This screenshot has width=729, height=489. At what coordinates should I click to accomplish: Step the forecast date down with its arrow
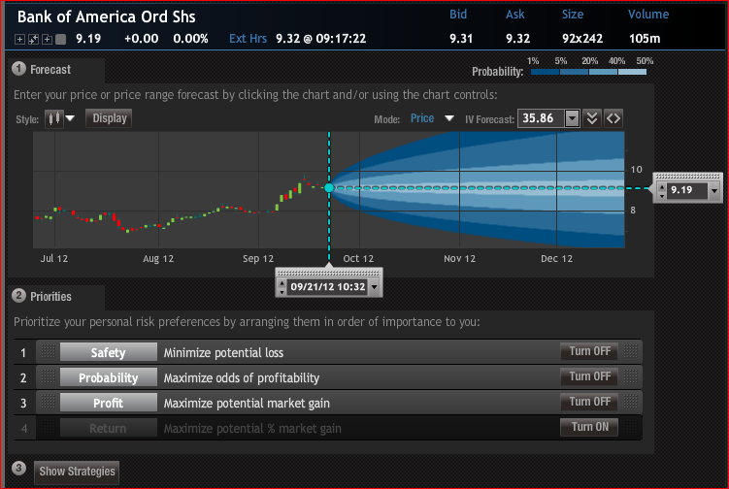click(x=282, y=291)
